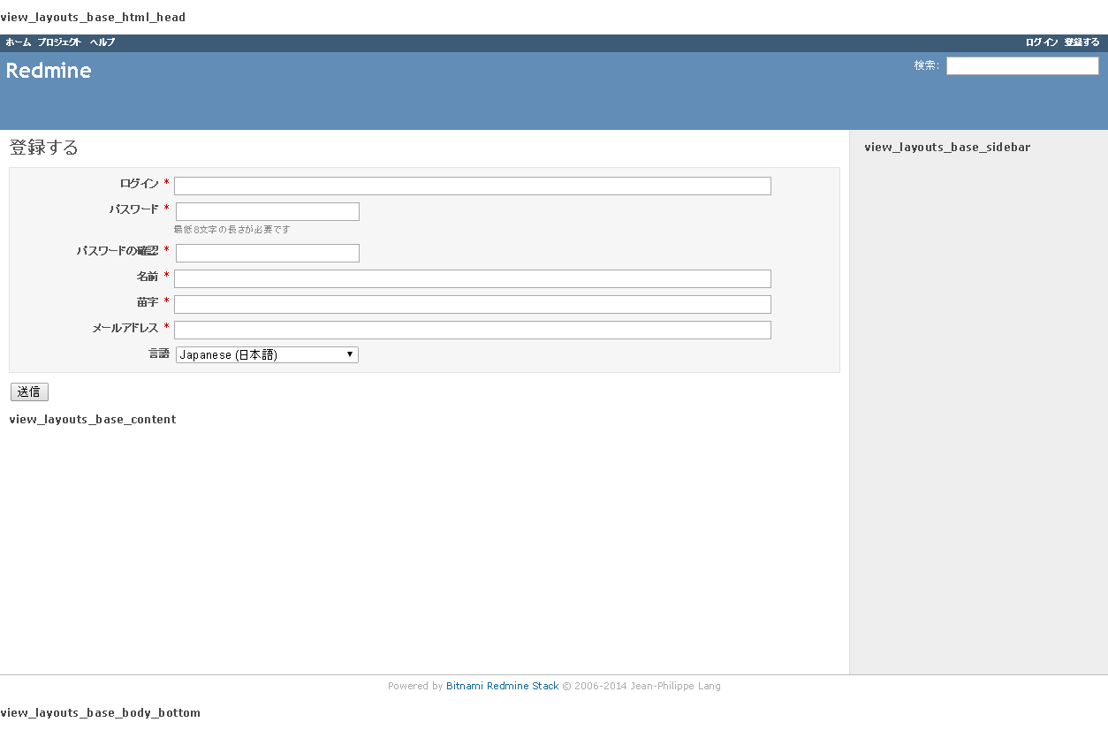Click the パスワード password field
1108x730 pixels.
pos(266,211)
